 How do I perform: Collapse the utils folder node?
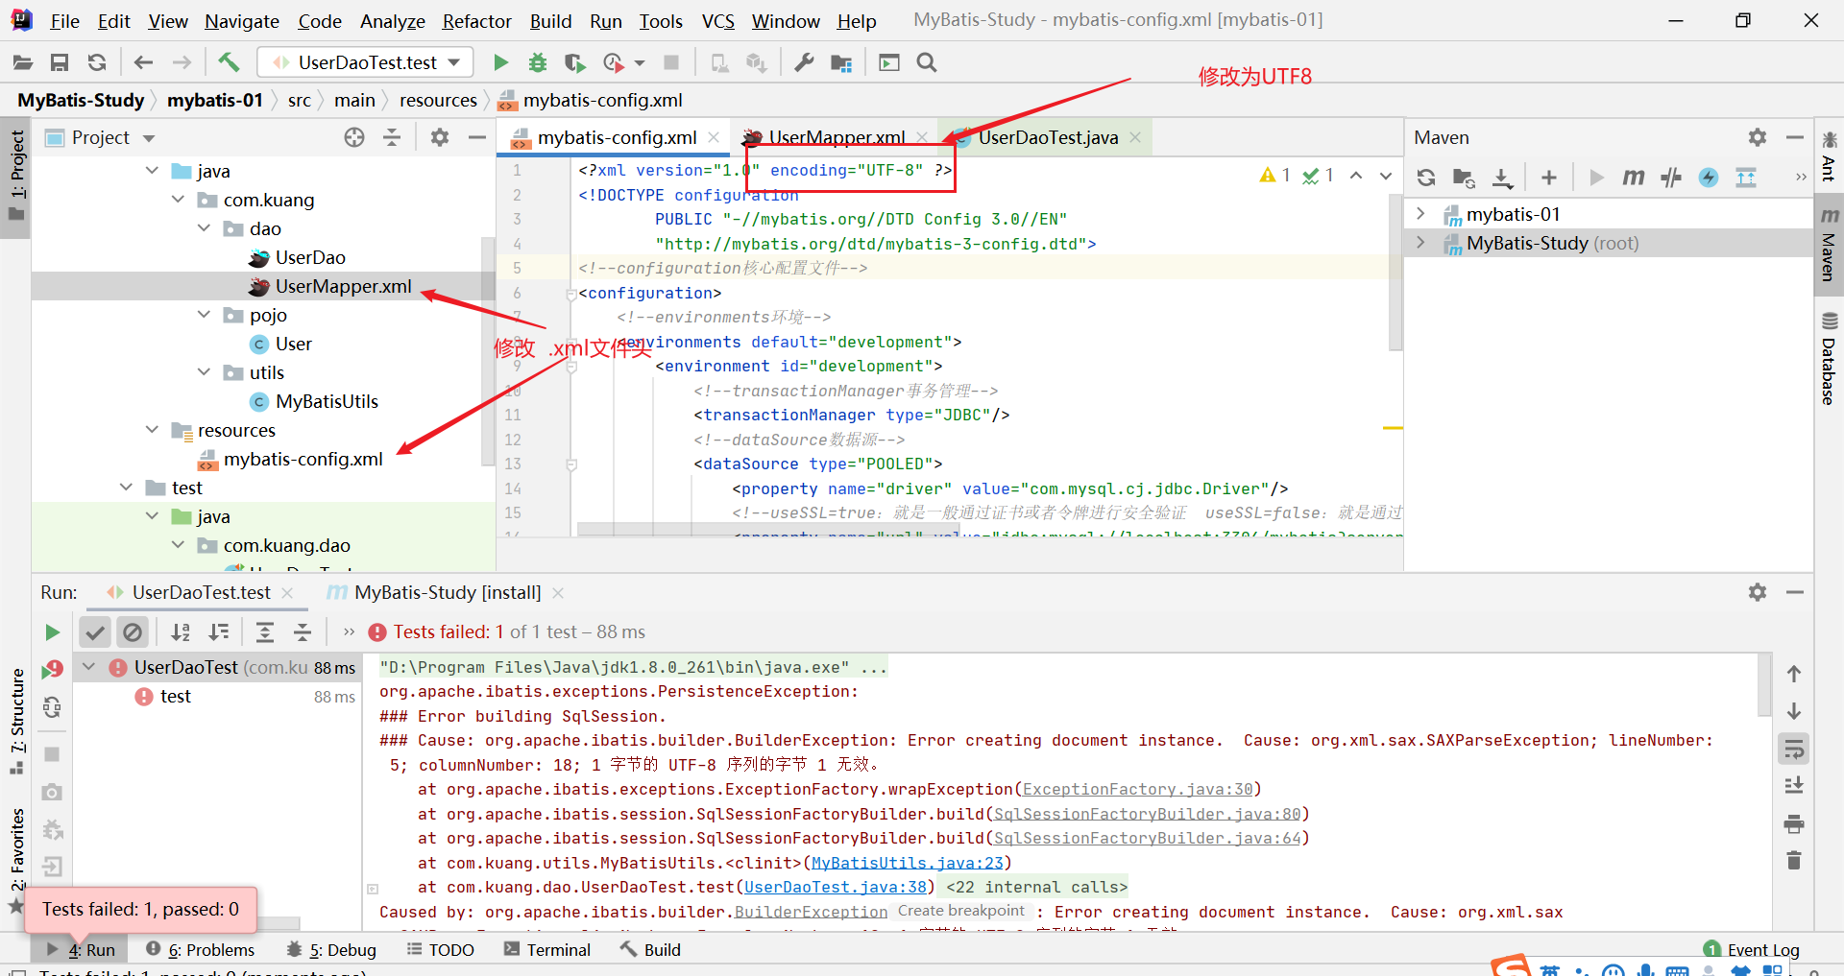point(204,372)
